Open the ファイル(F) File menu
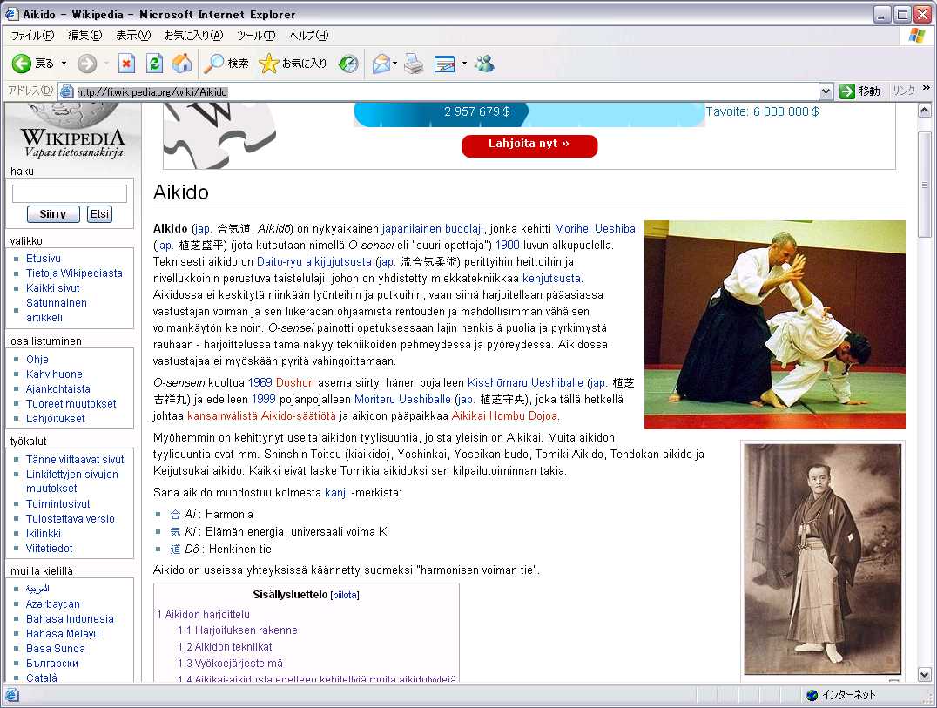The image size is (937, 708). coord(33,35)
